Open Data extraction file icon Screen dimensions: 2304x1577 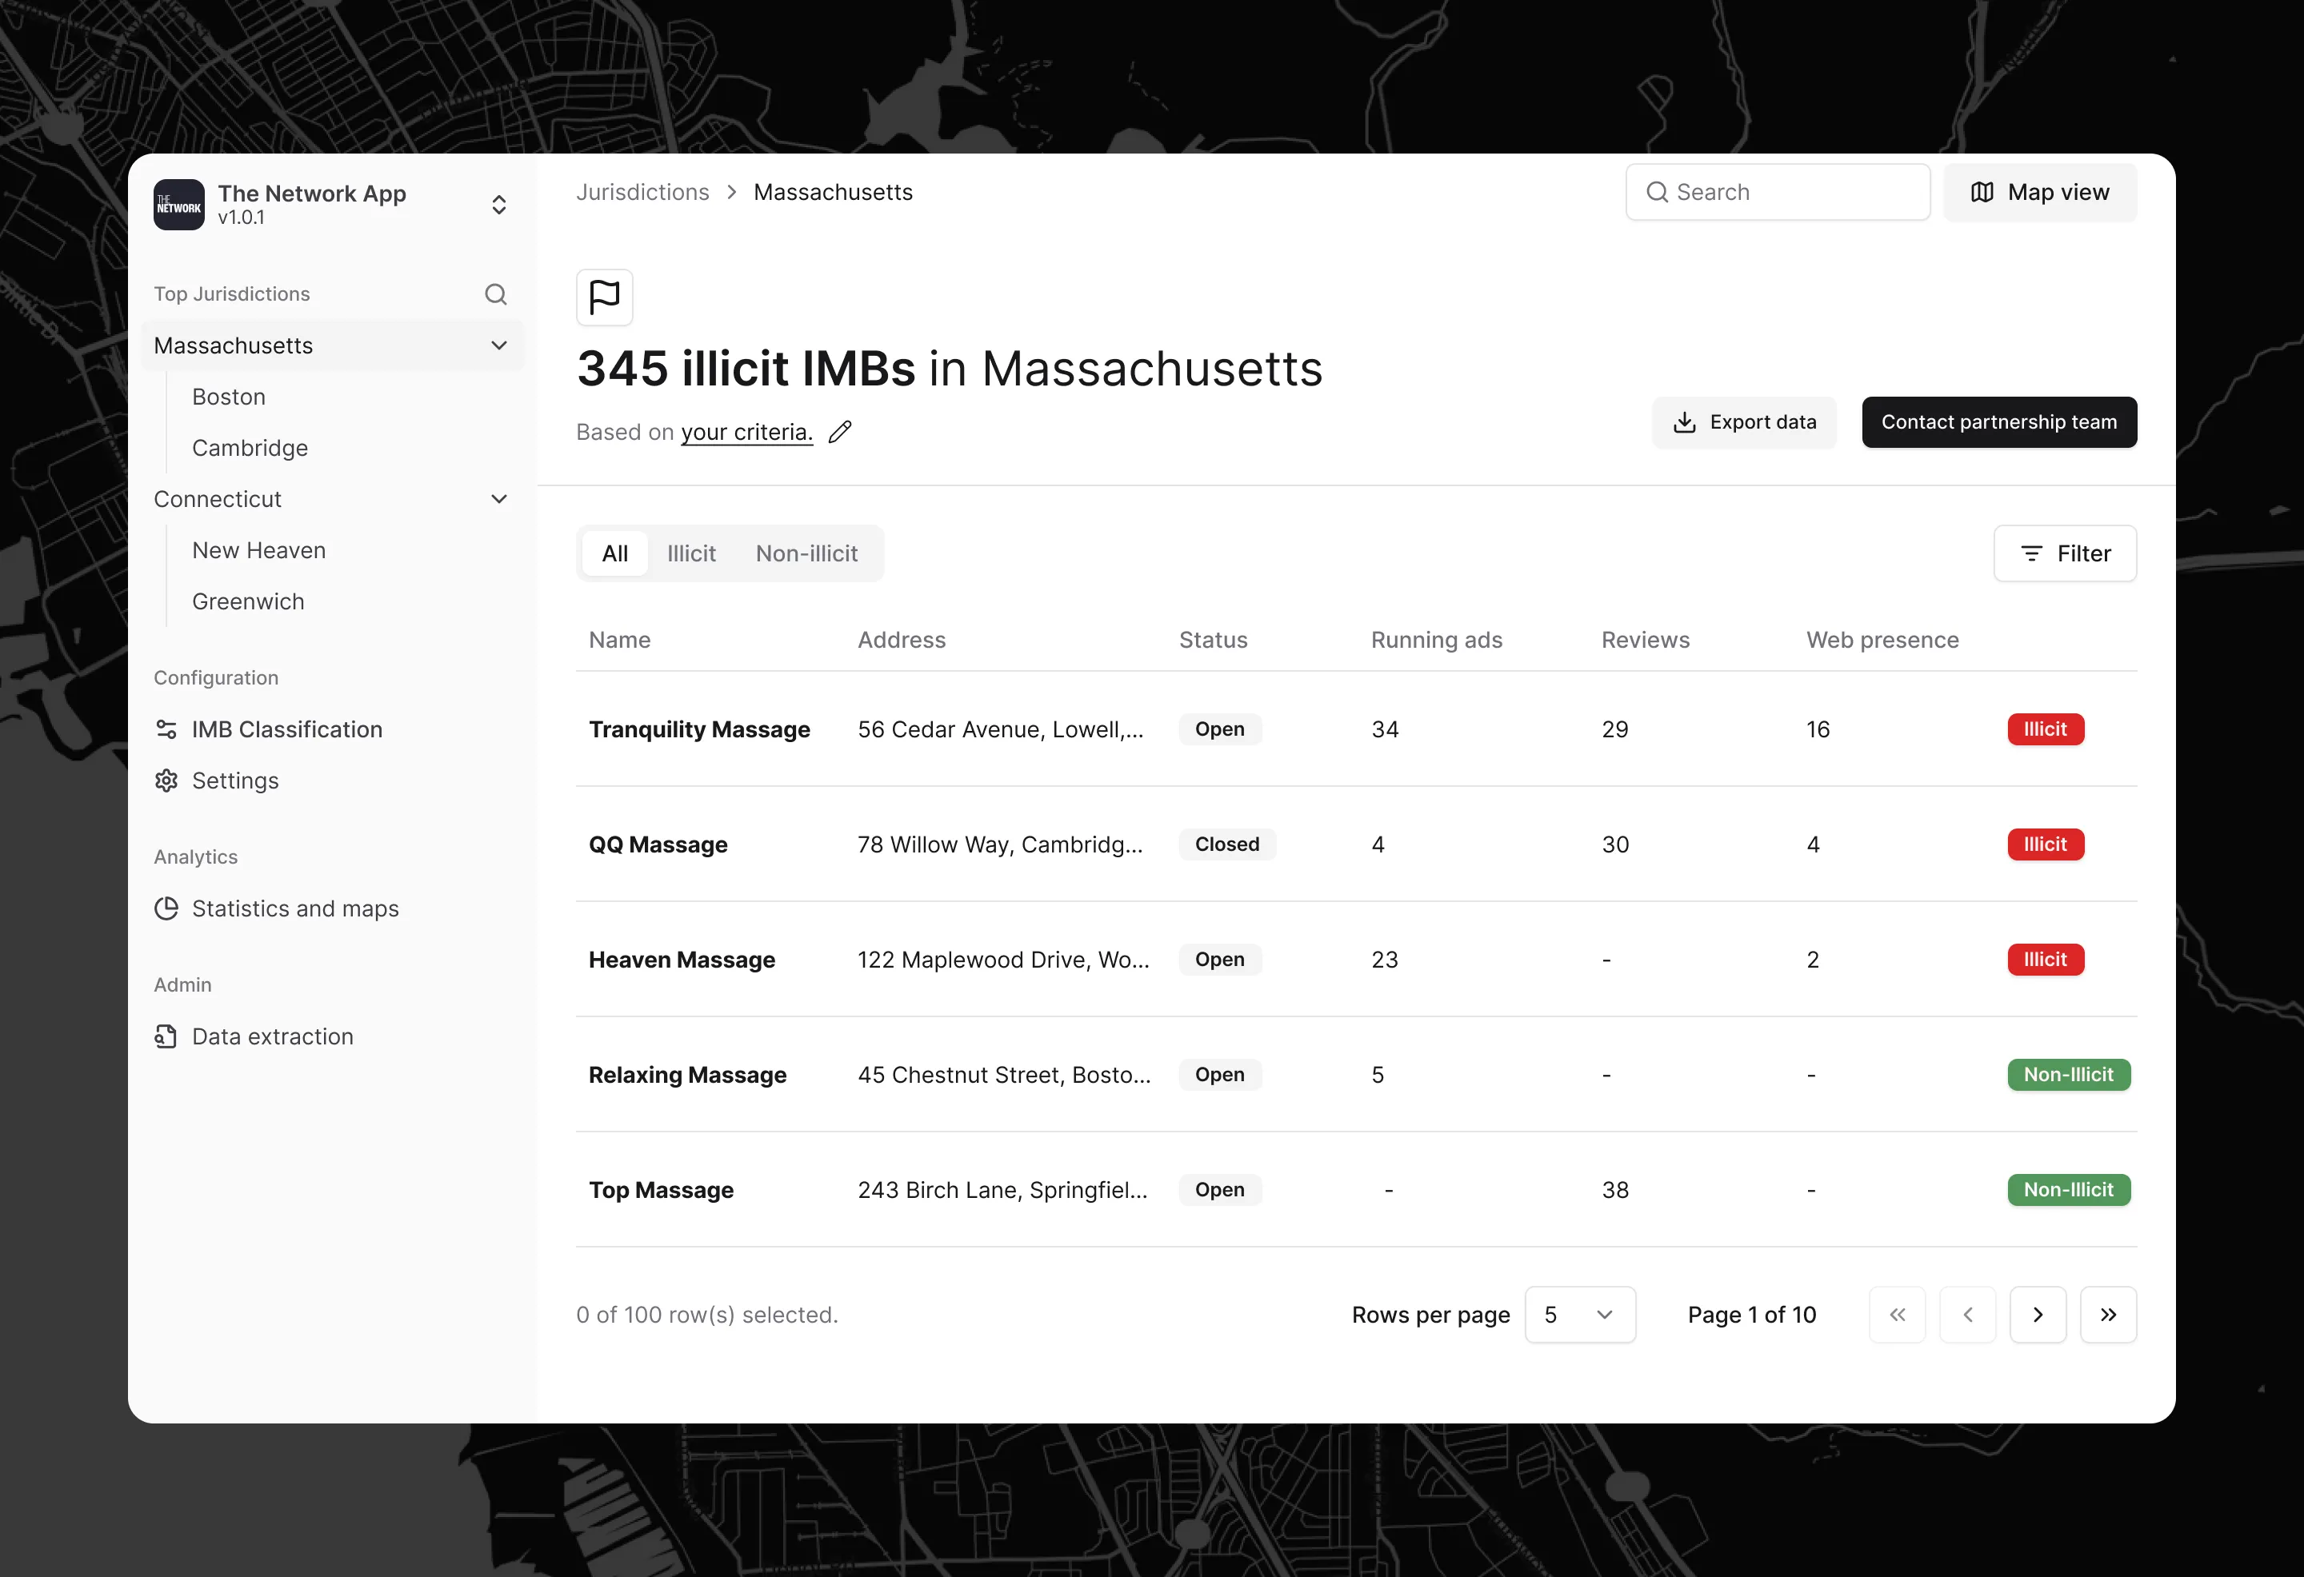click(x=166, y=1036)
